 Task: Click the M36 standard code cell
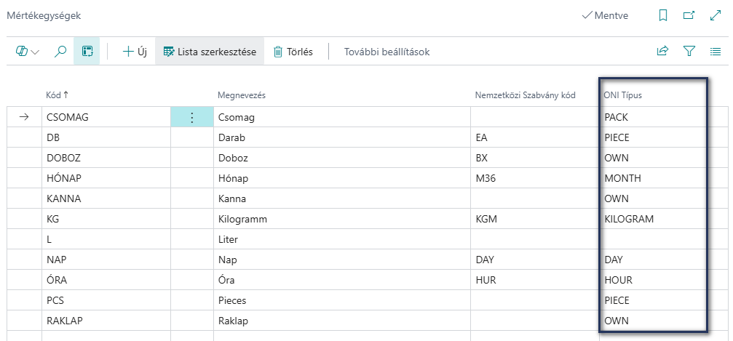535,178
